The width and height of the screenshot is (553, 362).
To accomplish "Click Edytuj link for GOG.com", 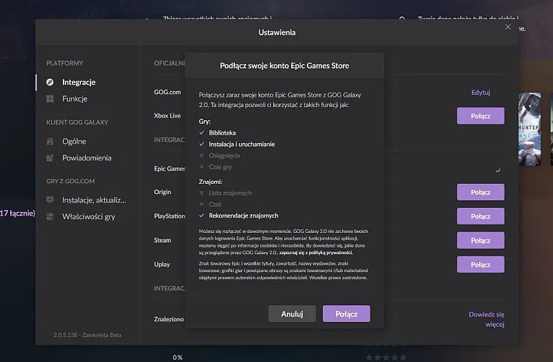I will (480, 93).
